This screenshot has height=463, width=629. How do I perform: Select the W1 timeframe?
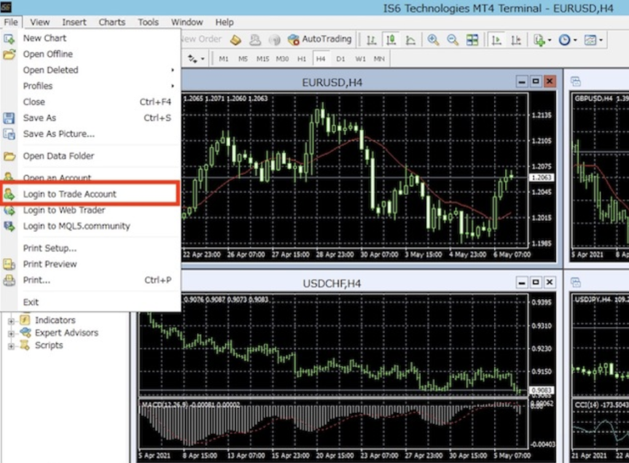(360, 59)
